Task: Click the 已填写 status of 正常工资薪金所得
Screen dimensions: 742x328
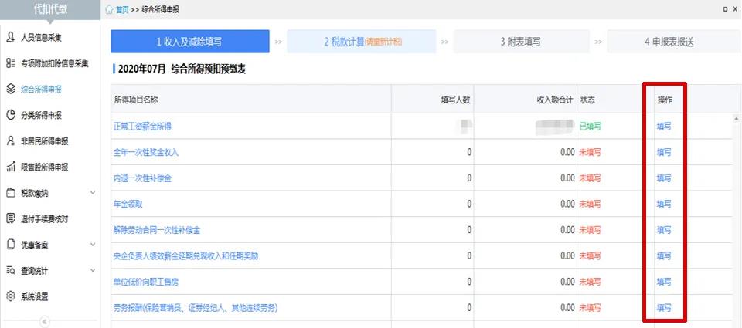Action: (x=590, y=127)
